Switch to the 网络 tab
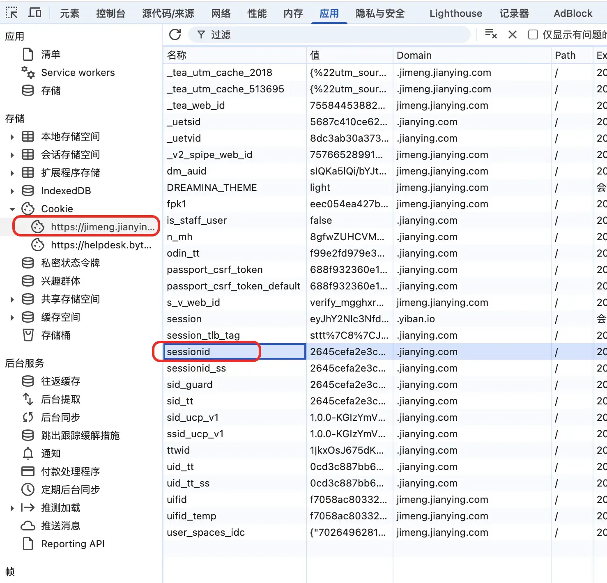Screen dimensions: 607x583 pyautogui.click(x=221, y=14)
